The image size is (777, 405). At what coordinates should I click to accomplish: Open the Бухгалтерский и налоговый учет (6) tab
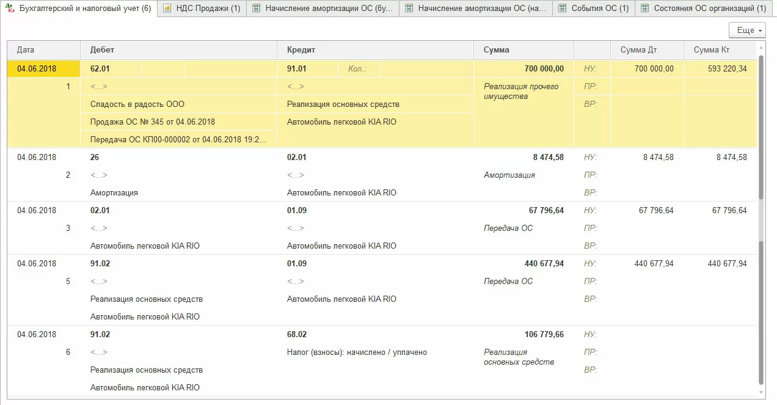pyautogui.click(x=79, y=9)
